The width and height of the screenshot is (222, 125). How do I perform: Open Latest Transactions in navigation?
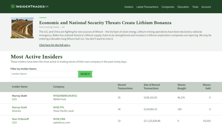pos(147,7)
